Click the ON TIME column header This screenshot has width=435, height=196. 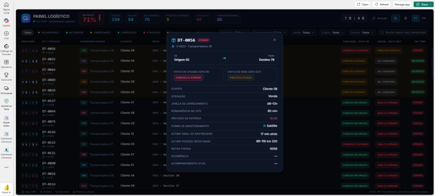click(x=420, y=41)
